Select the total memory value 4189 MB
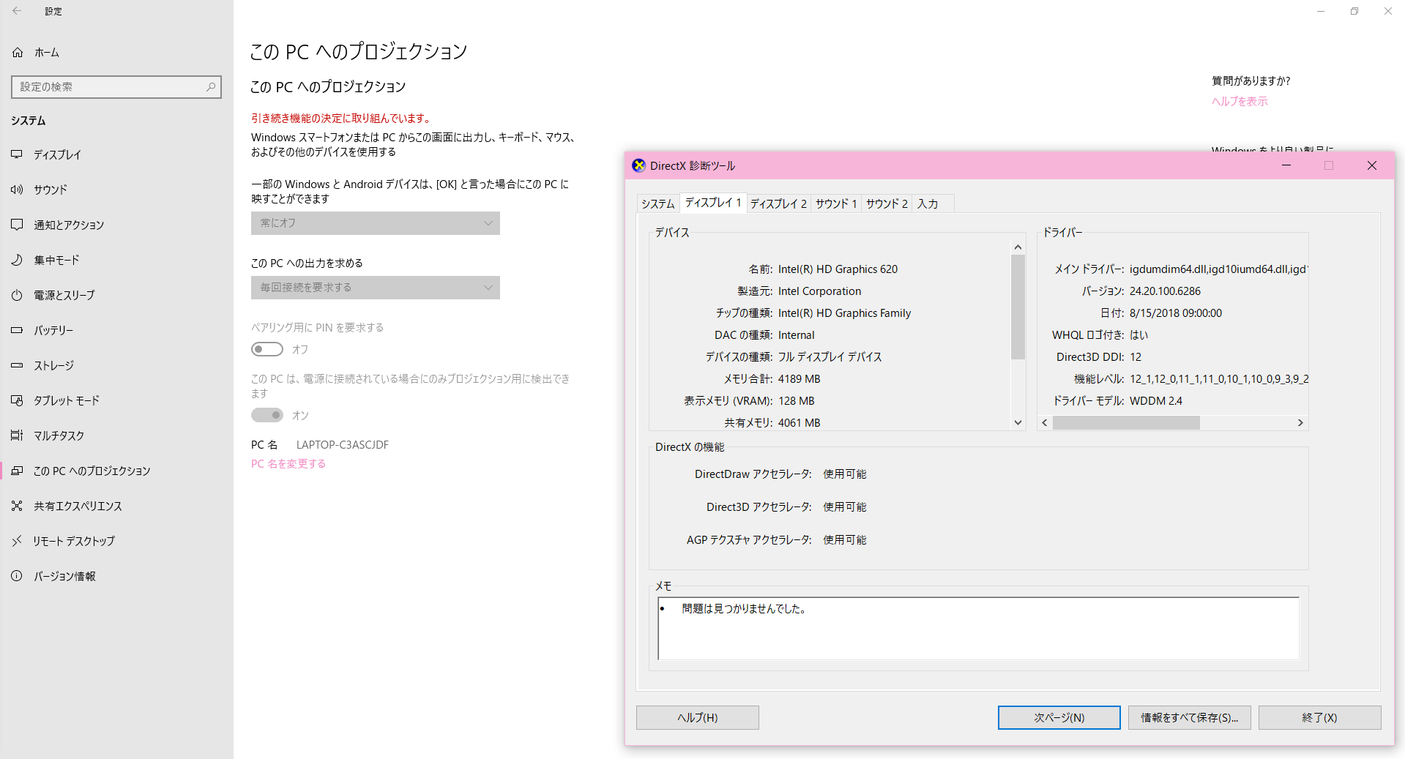Image resolution: width=1405 pixels, height=759 pixels. pos(800,379)
